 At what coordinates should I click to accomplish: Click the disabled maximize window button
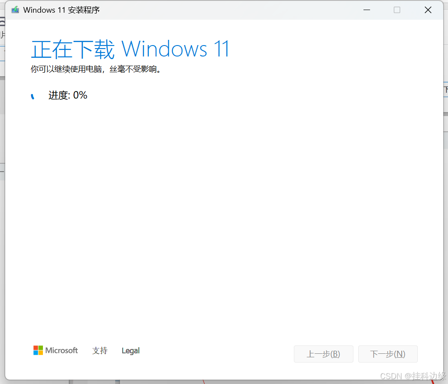coord(397,10)
